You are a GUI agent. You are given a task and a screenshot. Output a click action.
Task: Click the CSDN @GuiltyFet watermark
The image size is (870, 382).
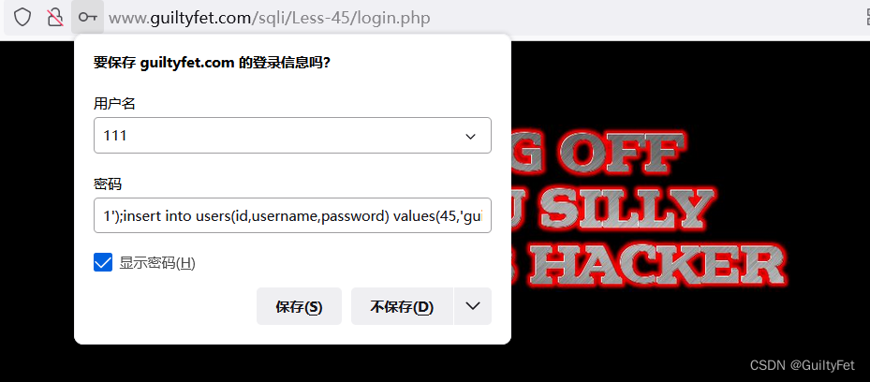(803, 365)
